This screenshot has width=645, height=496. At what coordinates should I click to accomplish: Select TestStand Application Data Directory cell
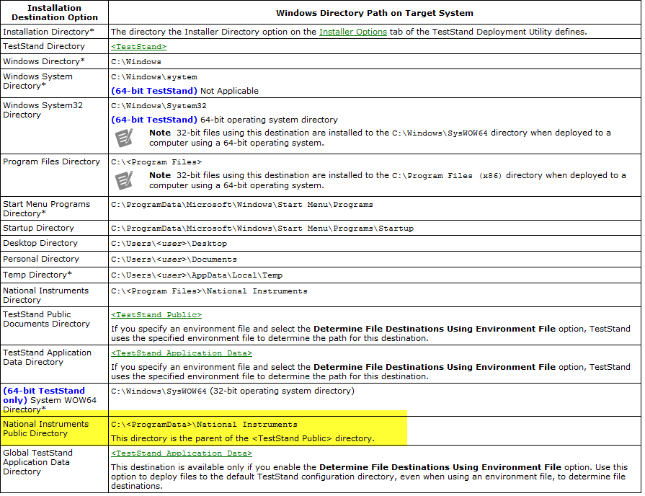[x=54, y=364]
